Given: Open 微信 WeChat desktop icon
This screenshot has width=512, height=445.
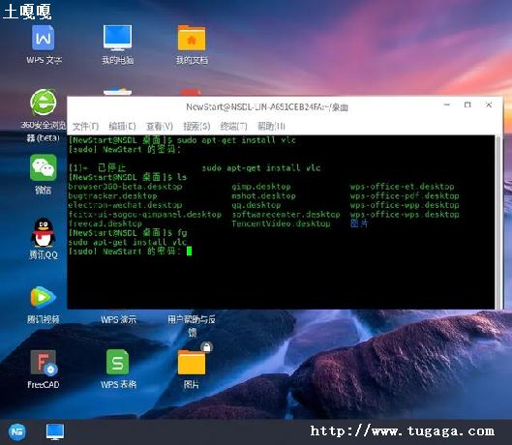Looking at the screenshot, I should [44, 167].
